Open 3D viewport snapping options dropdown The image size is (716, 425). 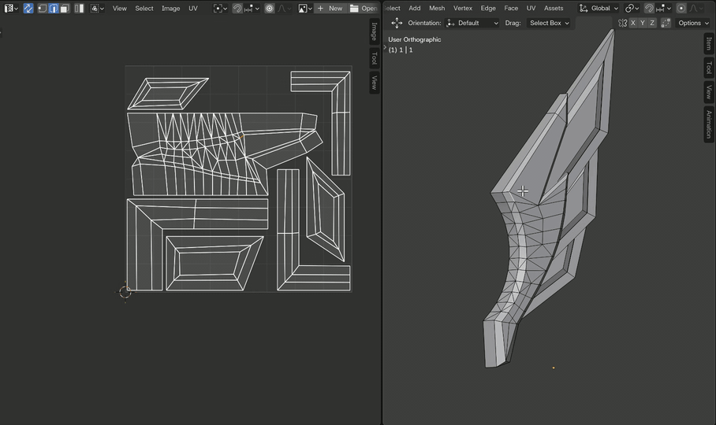[663, 8]
